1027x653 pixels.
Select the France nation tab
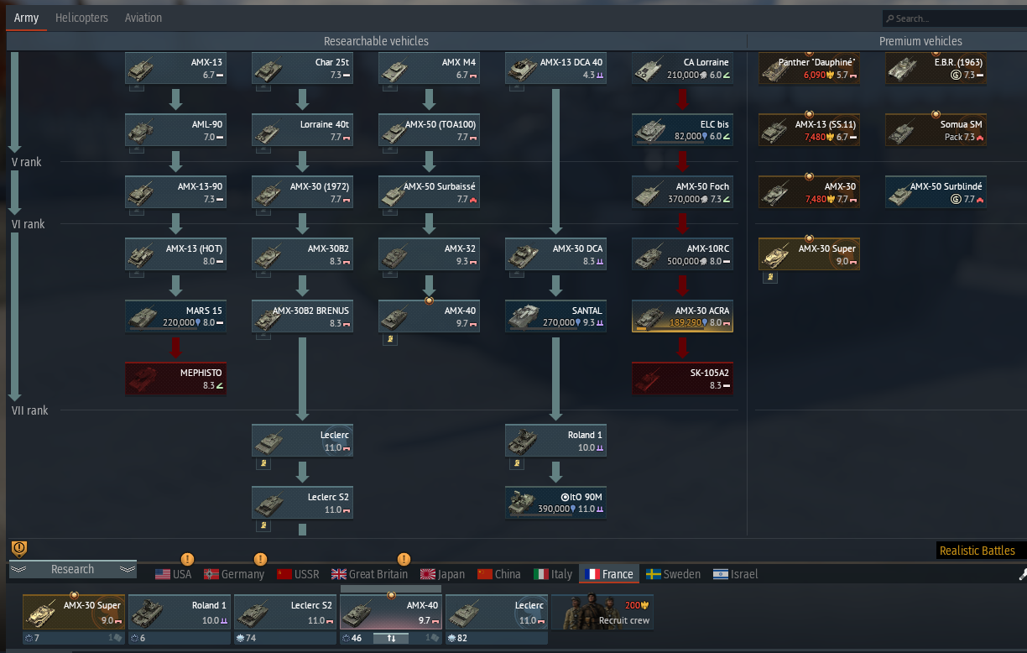tap(609, 574)
